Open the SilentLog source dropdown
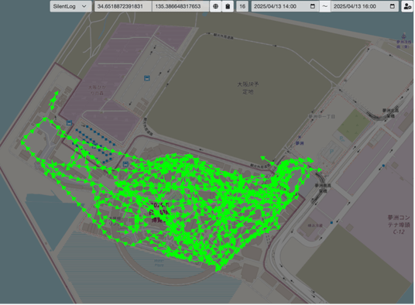Viewport: 415px width, 305px height. point(70,6)
